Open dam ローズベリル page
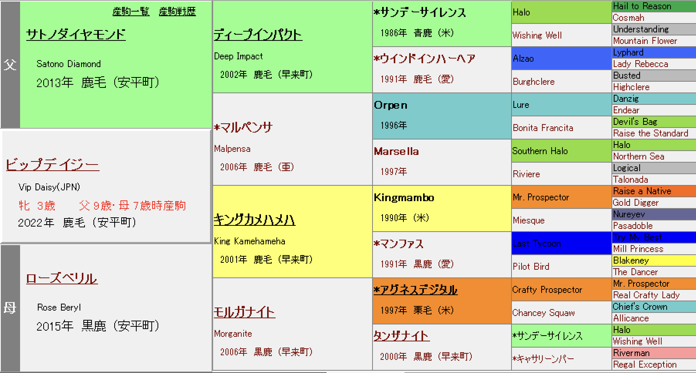 coord(62,278)
